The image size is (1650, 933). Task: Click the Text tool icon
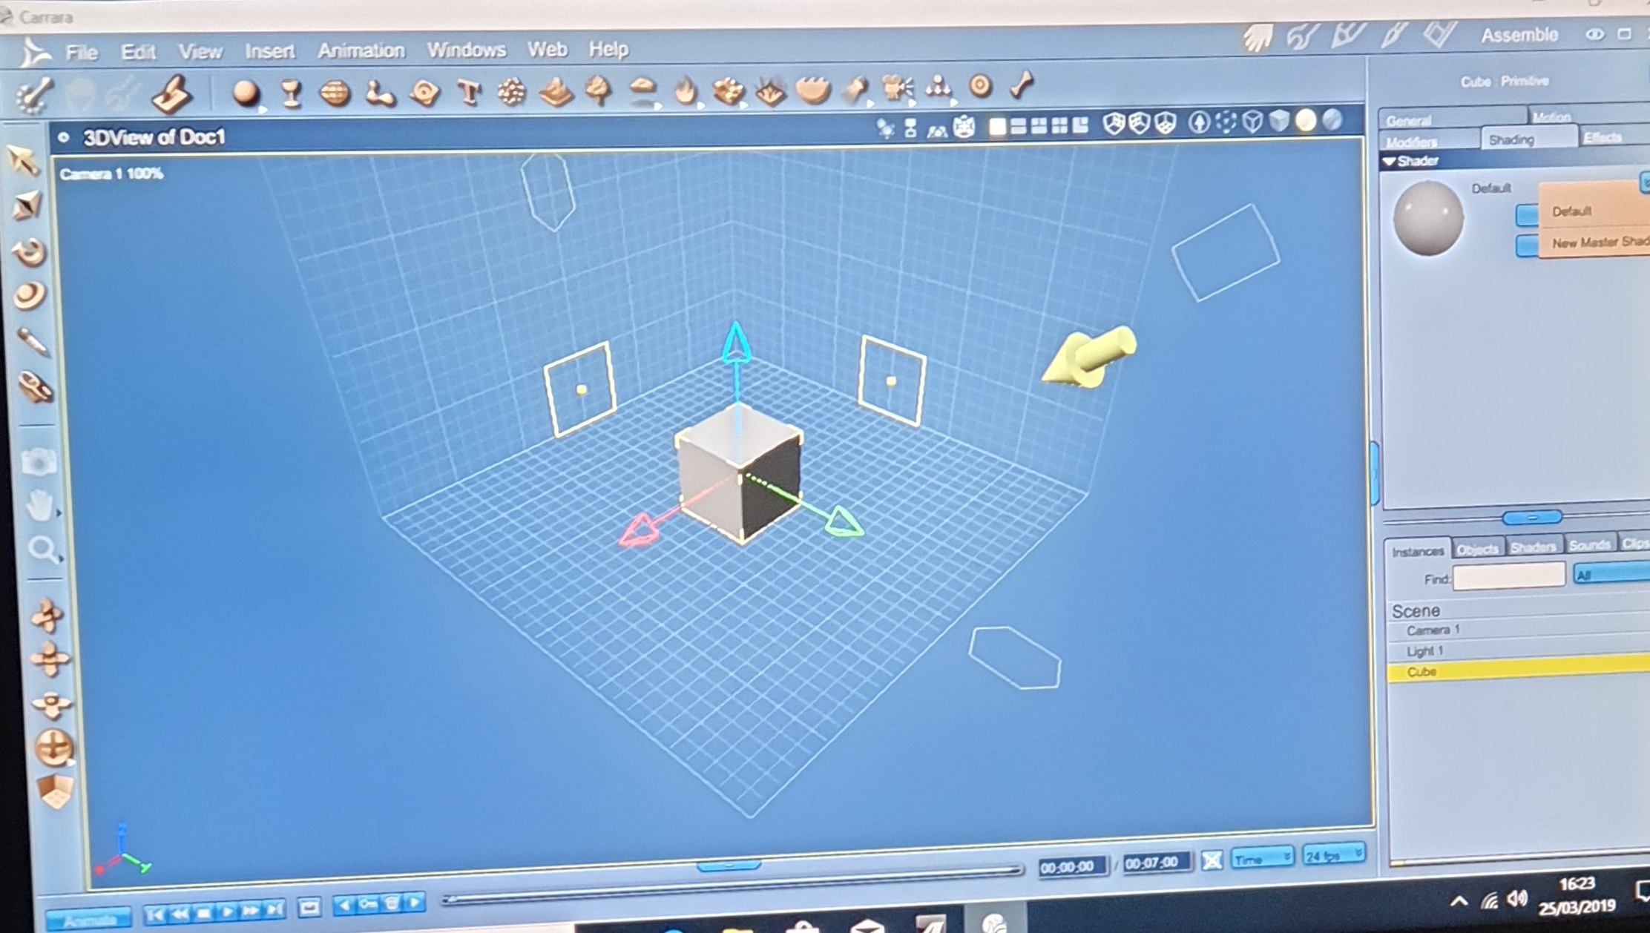click(468, 93)
